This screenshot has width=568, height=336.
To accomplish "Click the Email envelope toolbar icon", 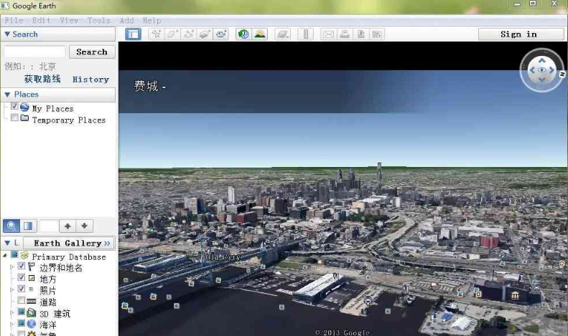I will tap(328, 34).
